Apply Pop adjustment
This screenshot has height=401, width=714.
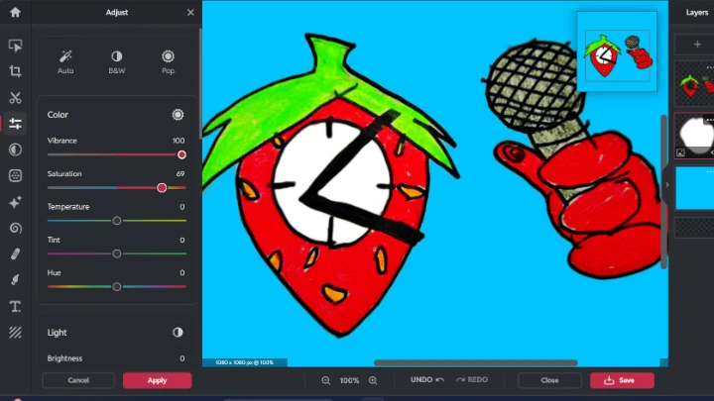[x=168, y=61]
